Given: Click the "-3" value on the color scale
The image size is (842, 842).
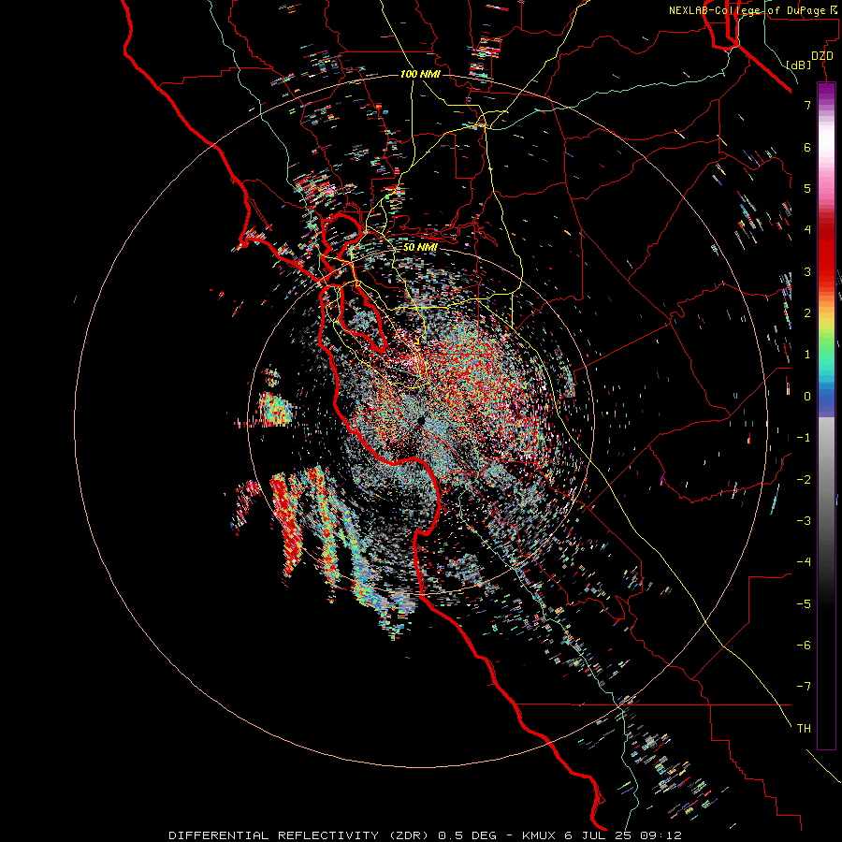Looking at the screenshot, I should tap(804, 521).
